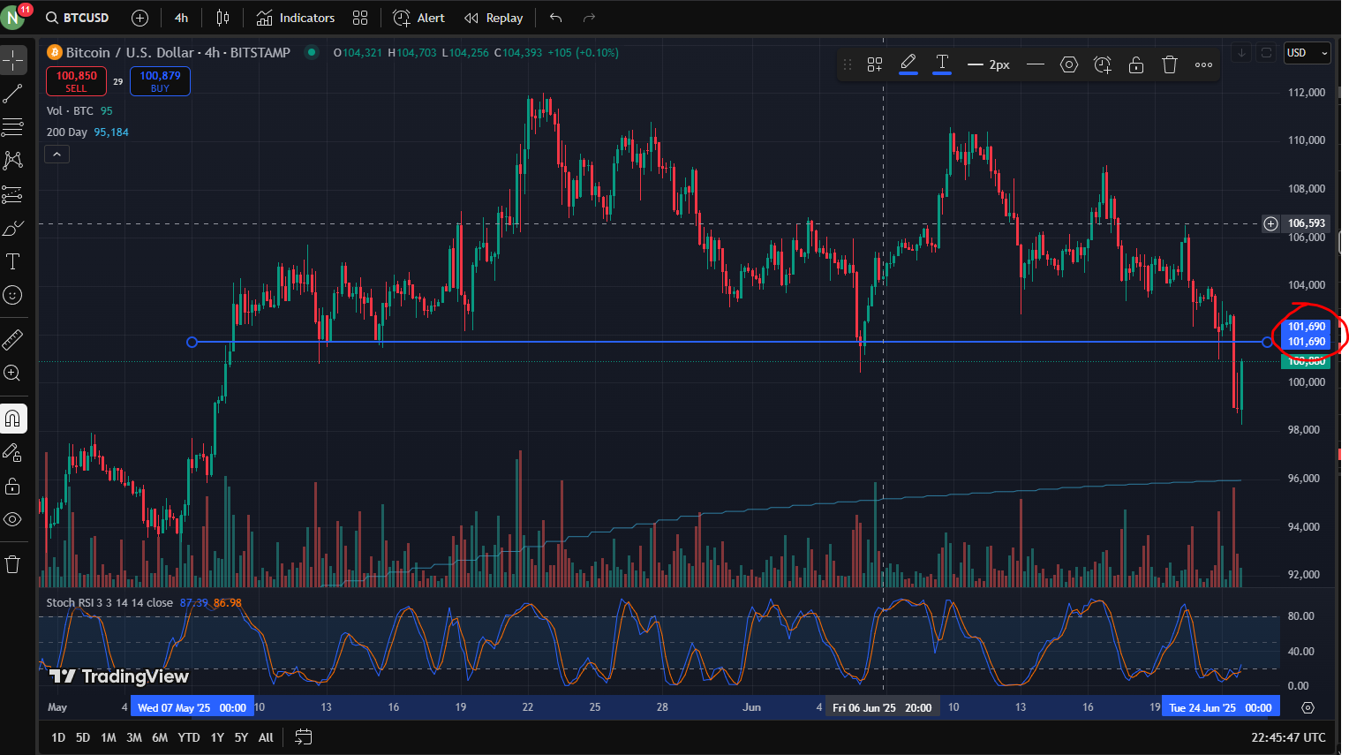This screenshot has height=755, width=1349.
Task: Open chart settings gear in time axis
Action: 1308,708
